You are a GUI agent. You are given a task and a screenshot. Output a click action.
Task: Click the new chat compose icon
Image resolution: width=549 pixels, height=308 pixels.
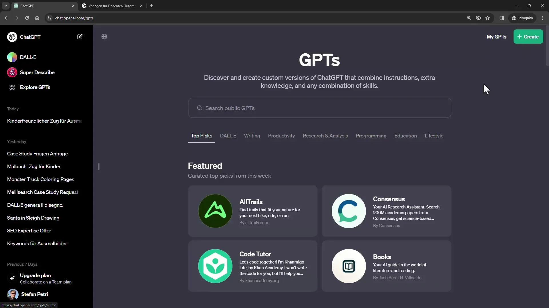click(x=79, y=37)
